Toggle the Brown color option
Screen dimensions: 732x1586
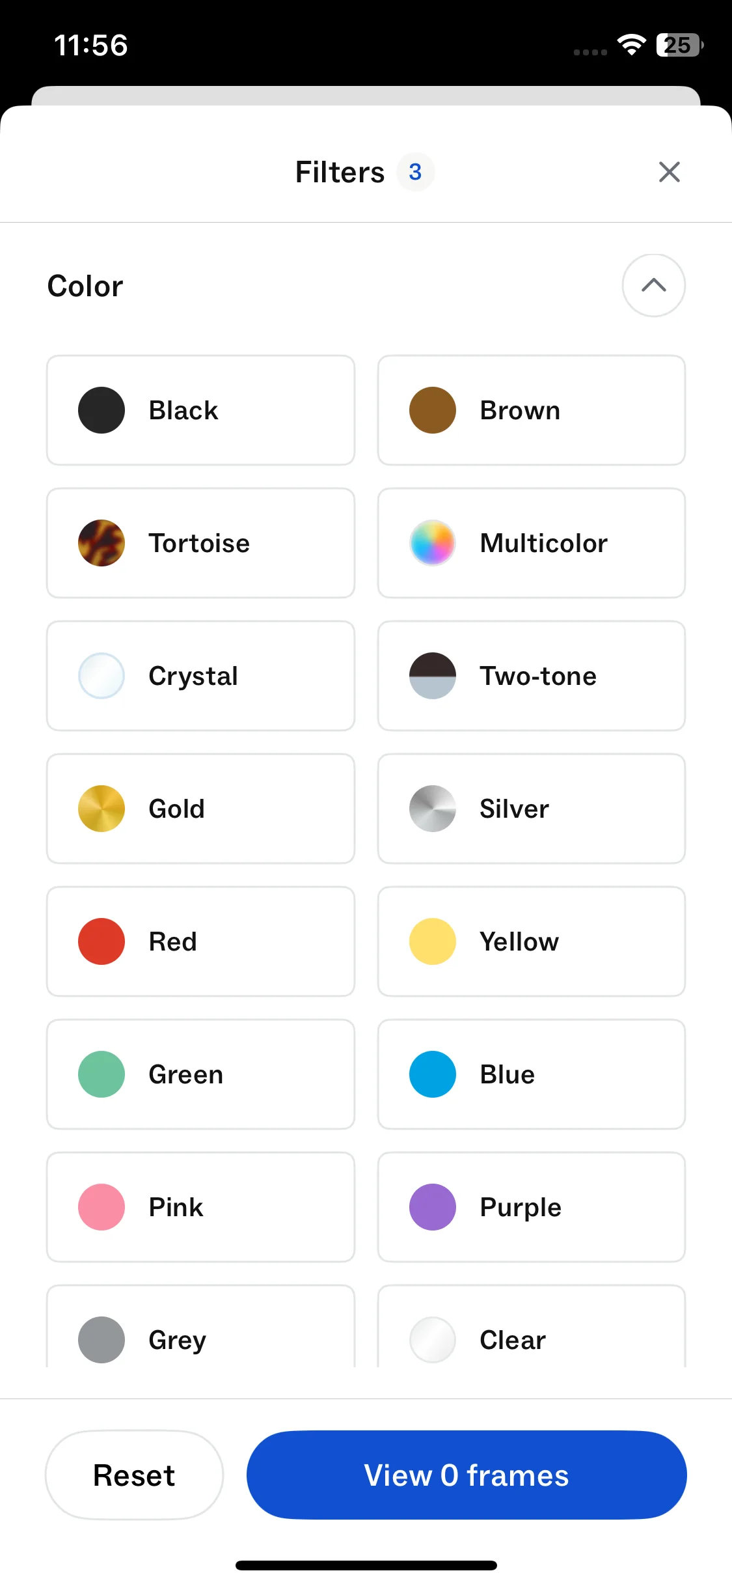coord(531,410)
